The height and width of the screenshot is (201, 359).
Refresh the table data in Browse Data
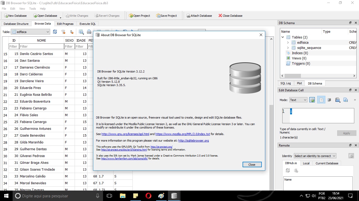(x=55, y=32)
